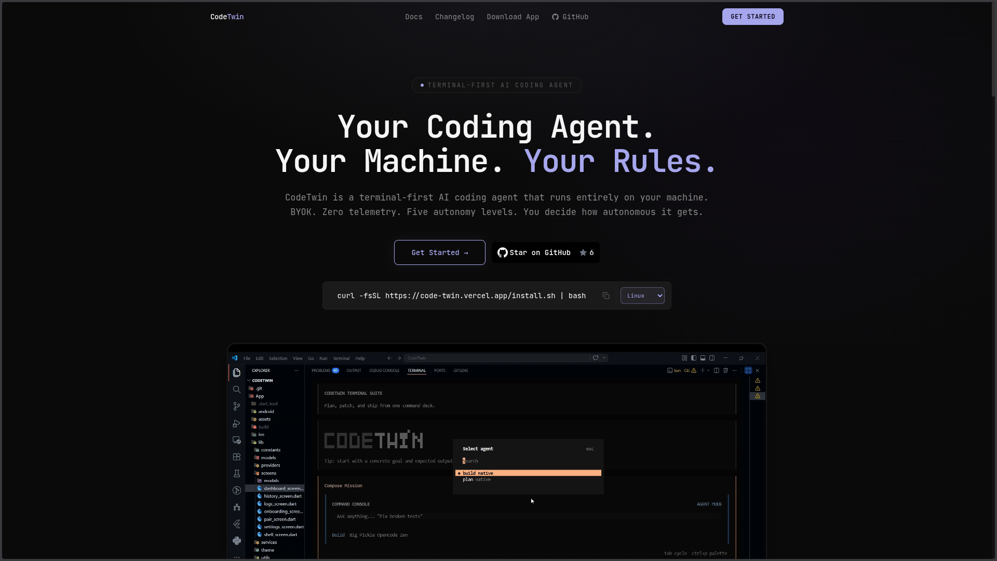Click the GitHub logo in the nav bar

555,17
